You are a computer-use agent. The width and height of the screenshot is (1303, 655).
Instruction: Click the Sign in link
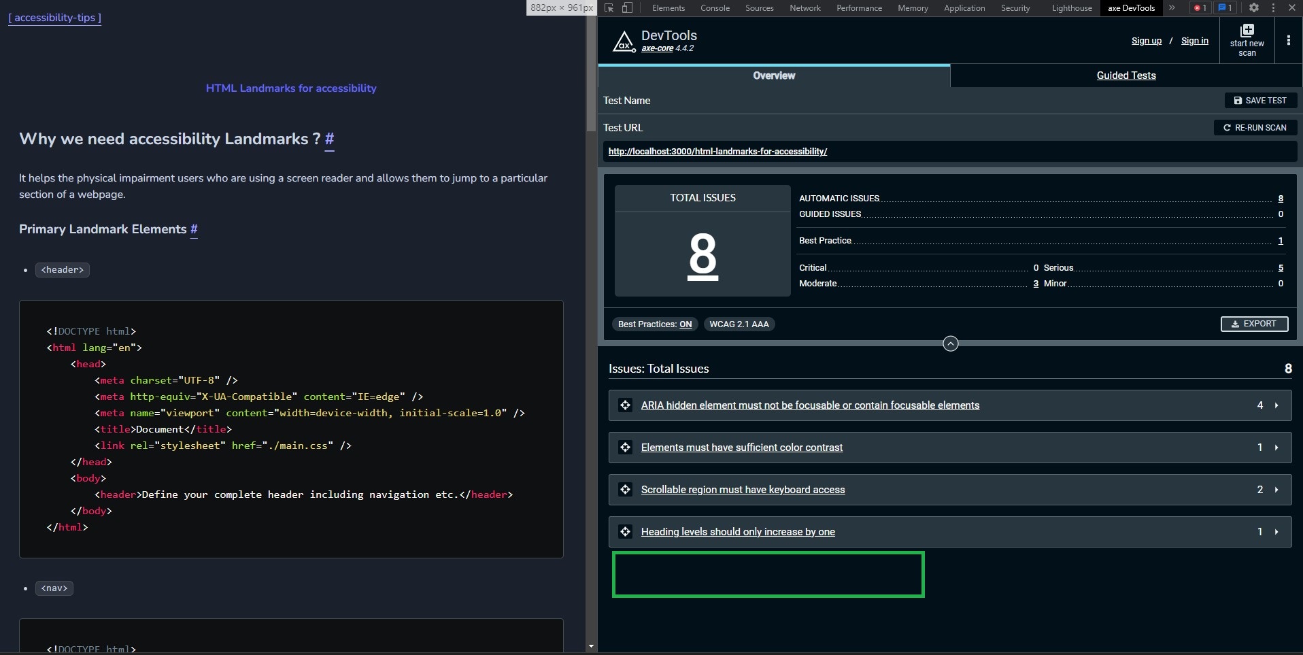pyautogui.click(x=1194, y=41)
